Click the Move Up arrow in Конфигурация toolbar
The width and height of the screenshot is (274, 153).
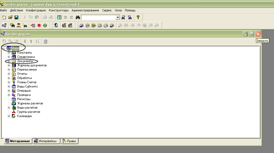click(31, 41)
